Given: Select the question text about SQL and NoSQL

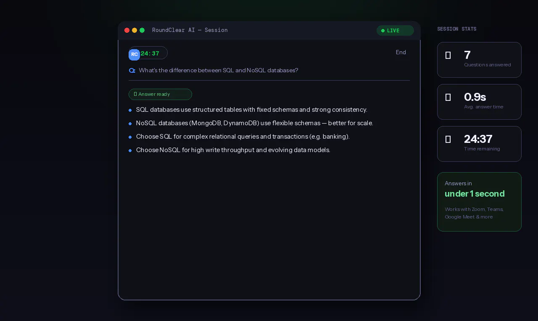Looking at the screenshot, I should tap(219, 70).
